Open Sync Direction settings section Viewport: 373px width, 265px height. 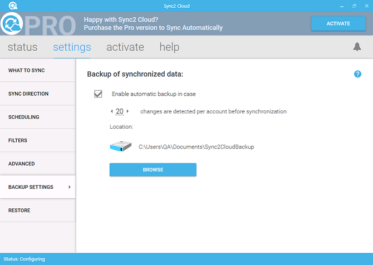click(x=38, y=94)
